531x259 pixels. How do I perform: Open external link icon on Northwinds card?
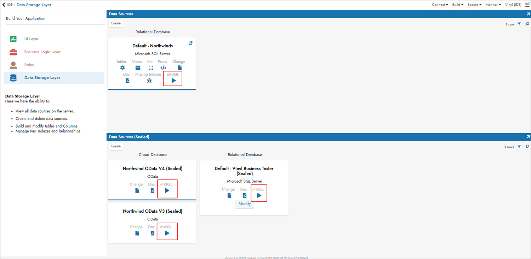(x=190, y=43)
